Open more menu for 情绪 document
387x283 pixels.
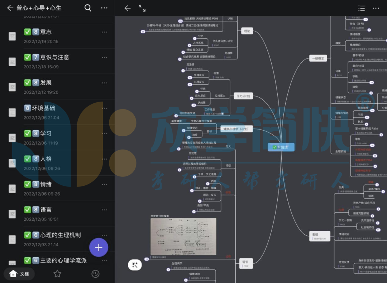(x=105, y=184)
